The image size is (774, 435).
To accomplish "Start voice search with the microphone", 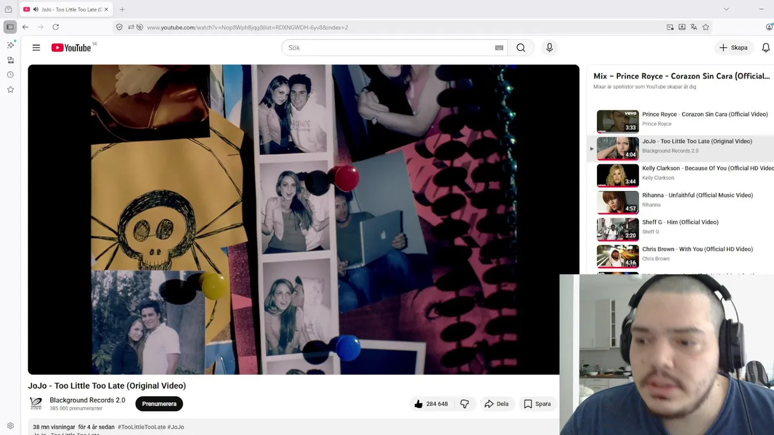I will click(x=549, y=48).
